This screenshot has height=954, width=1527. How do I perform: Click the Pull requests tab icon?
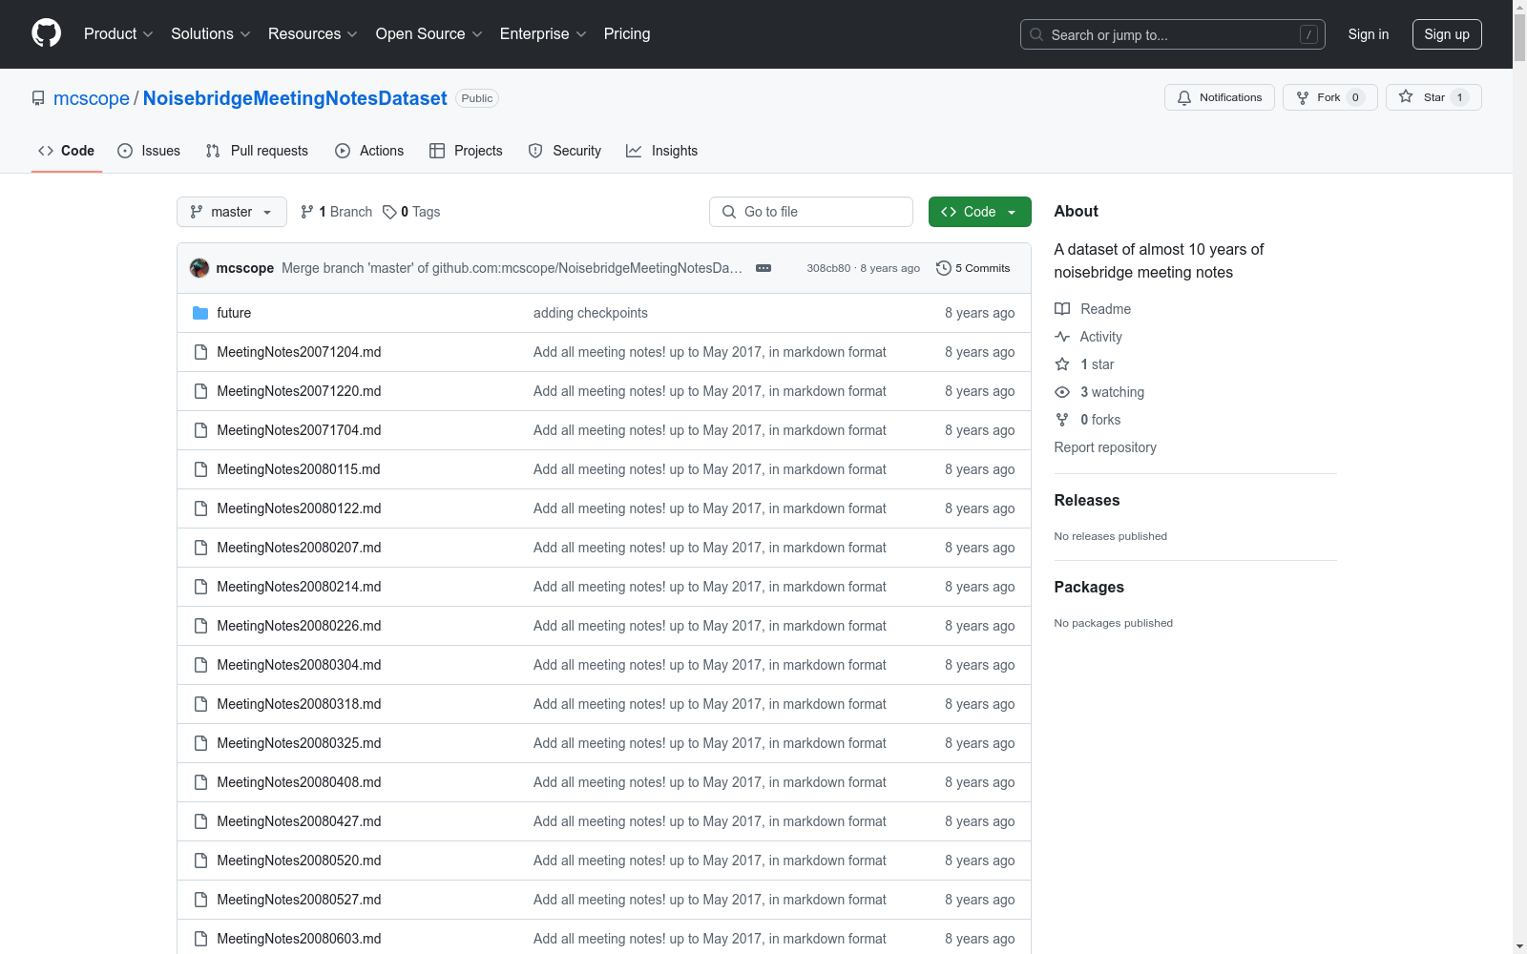coord(213,151)
